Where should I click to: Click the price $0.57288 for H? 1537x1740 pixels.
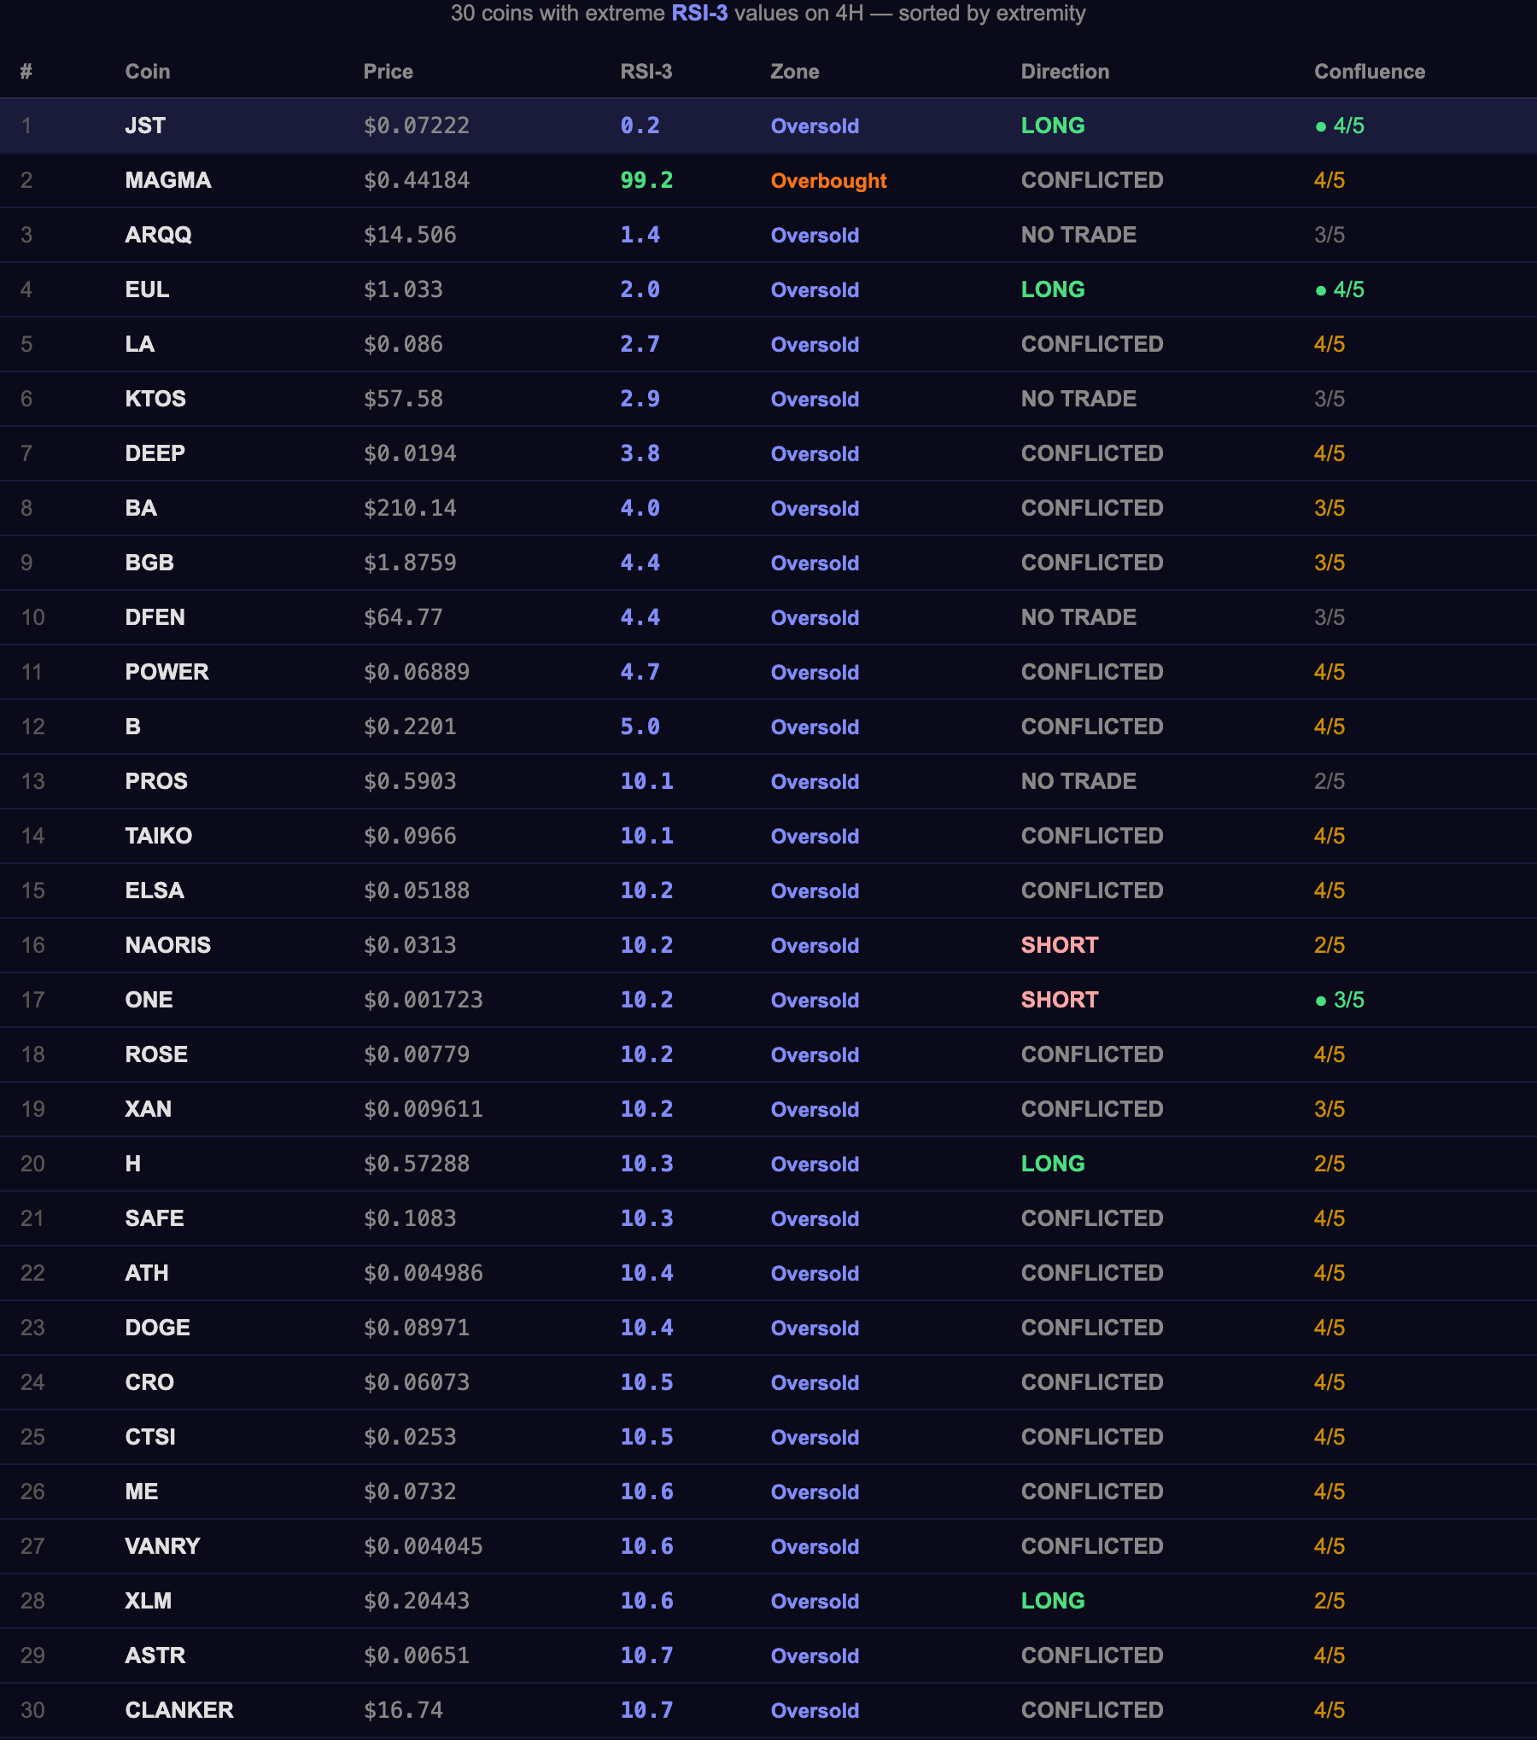tap(417, 1165)
